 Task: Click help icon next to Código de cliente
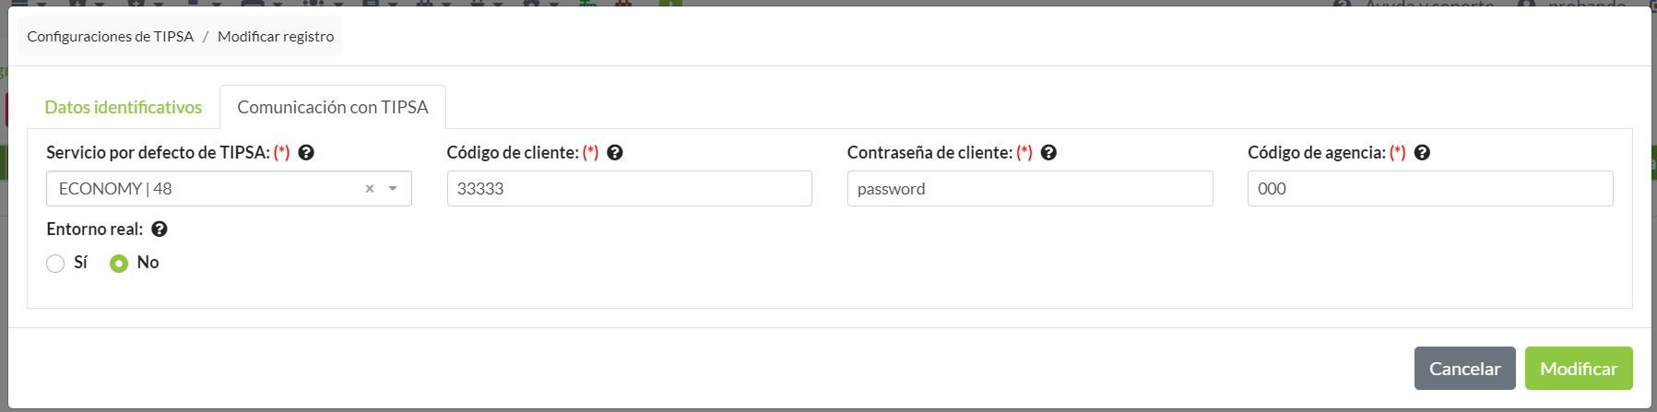tap(615, 153)
